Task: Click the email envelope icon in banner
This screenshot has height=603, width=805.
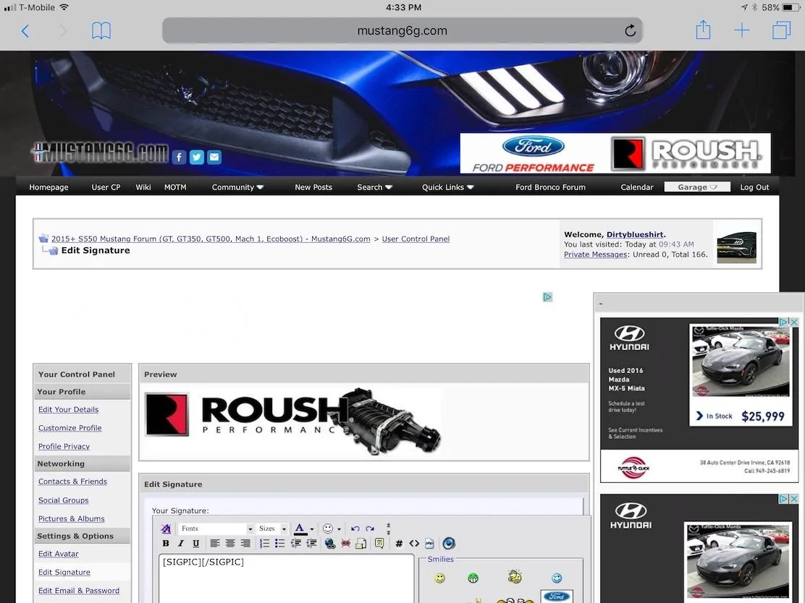Action: click(x=214, y=157)
